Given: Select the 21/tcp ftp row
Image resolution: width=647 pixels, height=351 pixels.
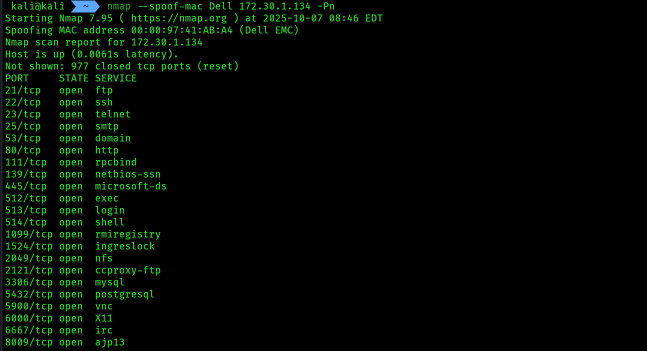Looking at the screenshot, I should (59, 90).
